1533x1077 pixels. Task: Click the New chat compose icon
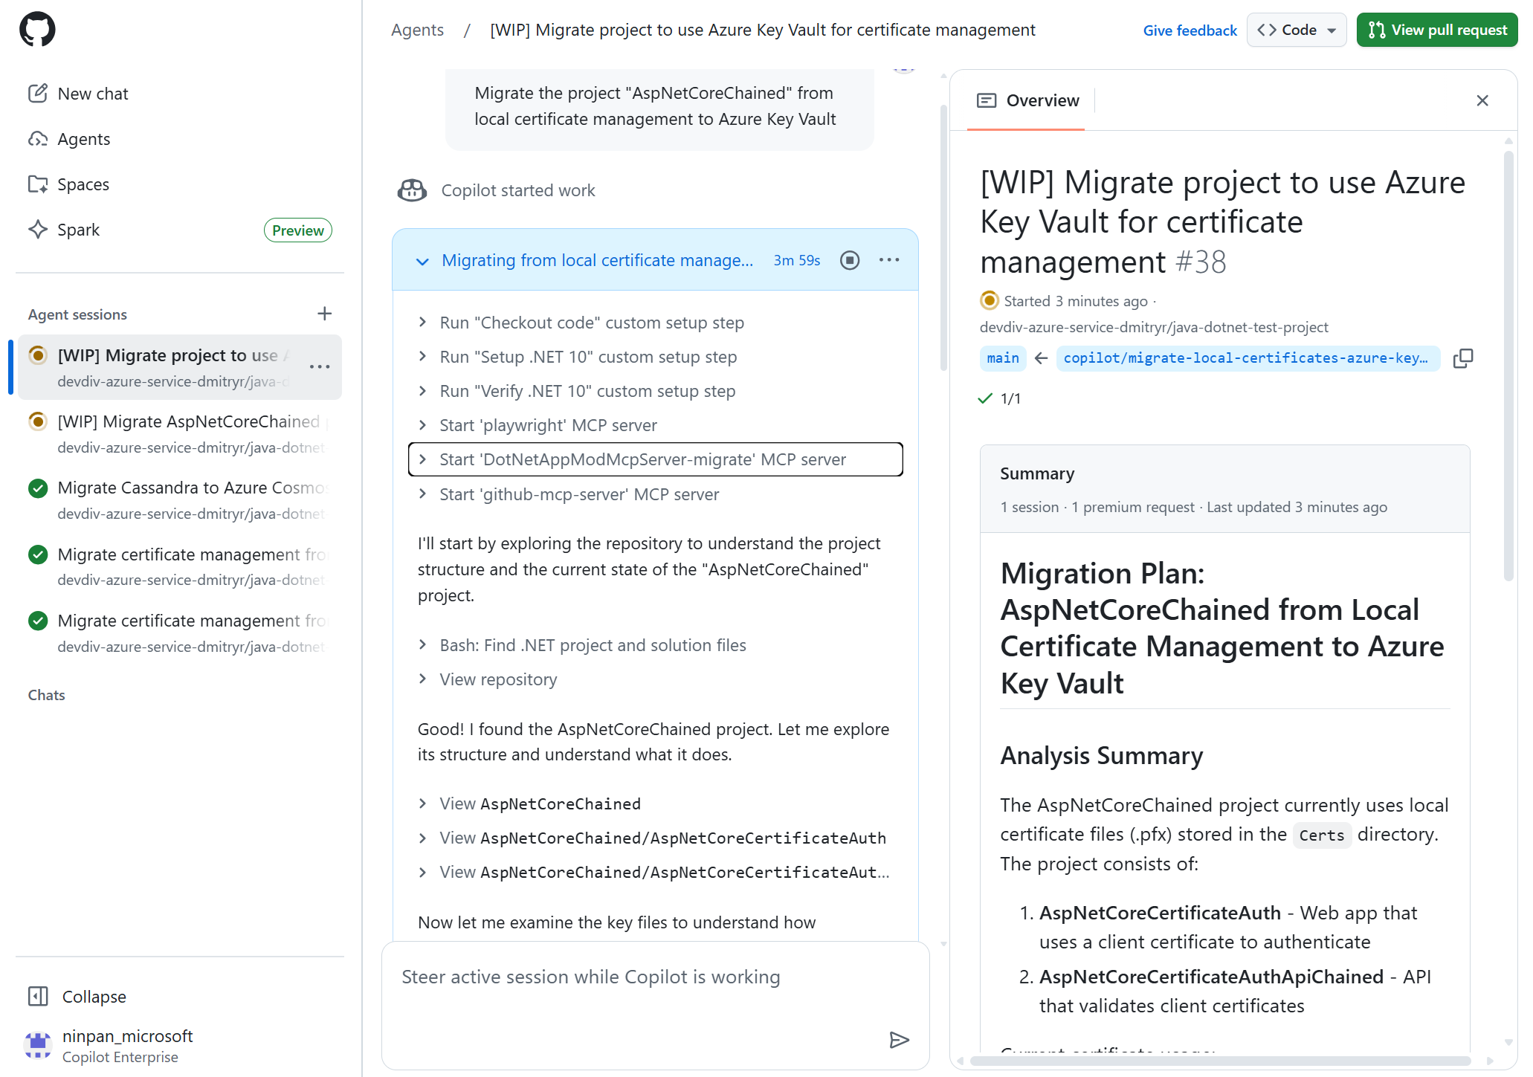click(38, 94)
